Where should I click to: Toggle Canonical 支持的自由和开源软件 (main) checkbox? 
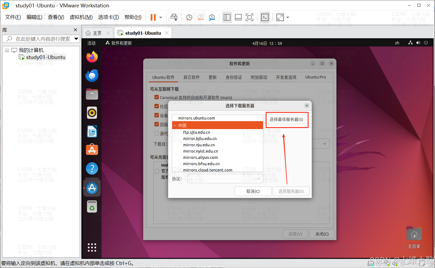[x=157, y=97]
